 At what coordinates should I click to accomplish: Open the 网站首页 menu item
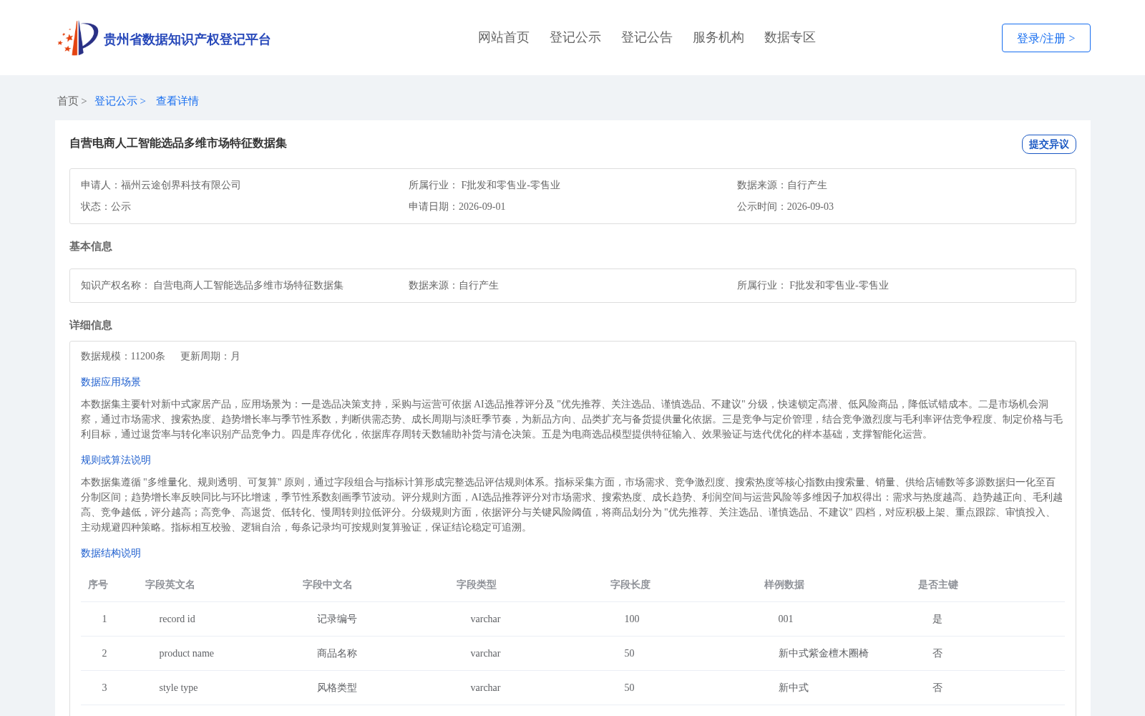pyautogui.click(x=504, y=37)
